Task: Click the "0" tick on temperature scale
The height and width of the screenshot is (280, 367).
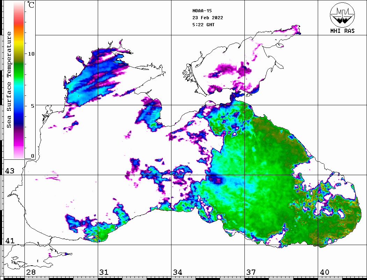Action: (x=32, y=156)
